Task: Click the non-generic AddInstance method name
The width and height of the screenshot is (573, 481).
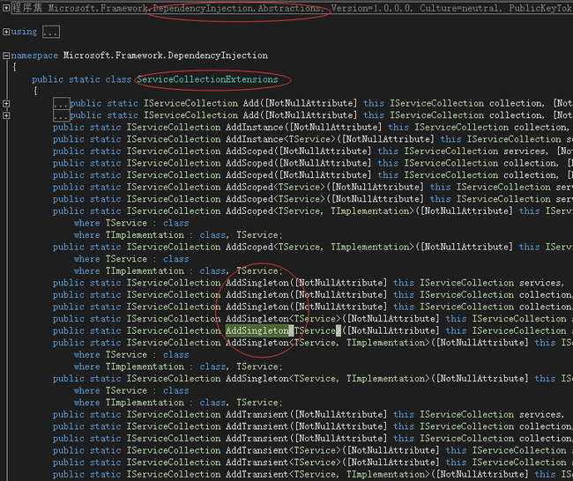Action: click(x=255, y=127)
